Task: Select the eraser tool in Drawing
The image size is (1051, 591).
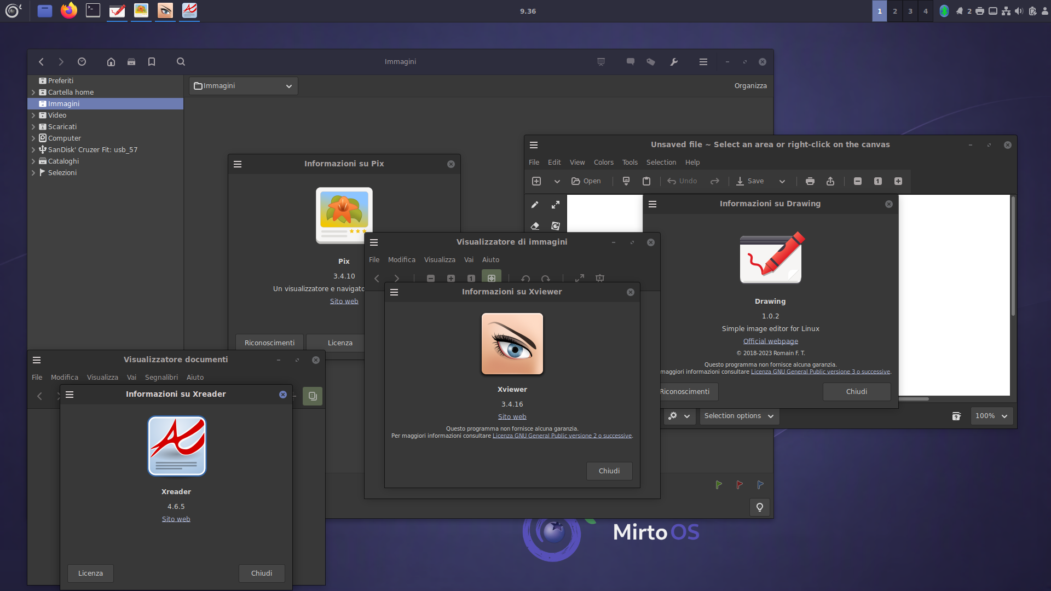Action: point(535,226)
